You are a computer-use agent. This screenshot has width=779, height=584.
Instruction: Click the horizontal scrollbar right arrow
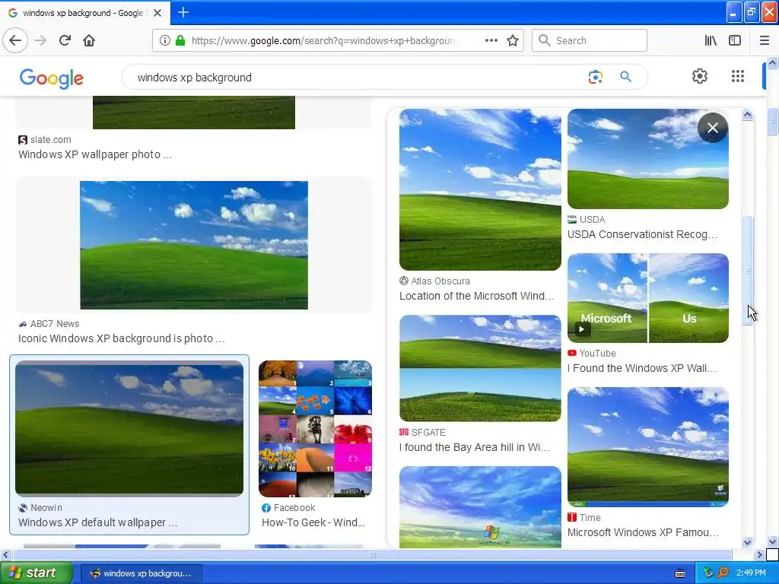click(759, 554)
